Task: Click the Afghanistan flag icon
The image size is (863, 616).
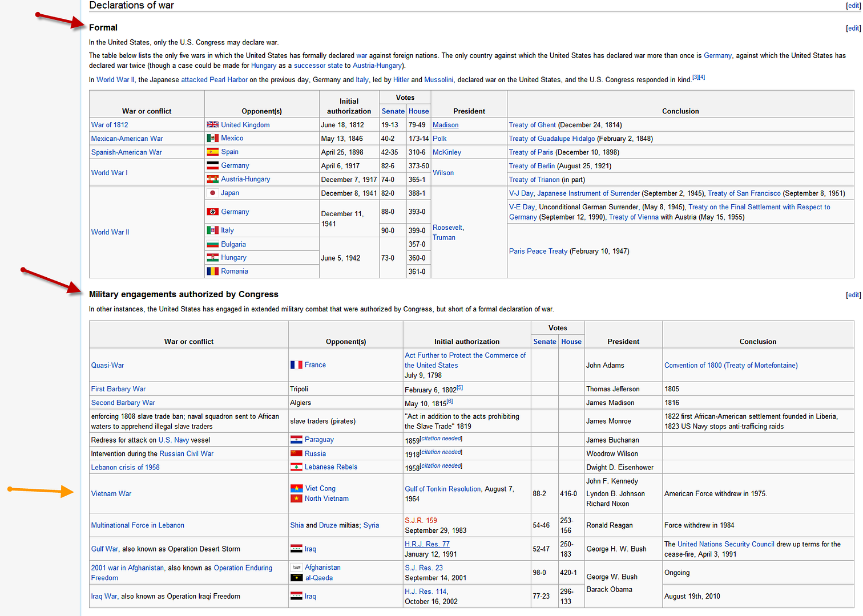Action: pos(296,568)
